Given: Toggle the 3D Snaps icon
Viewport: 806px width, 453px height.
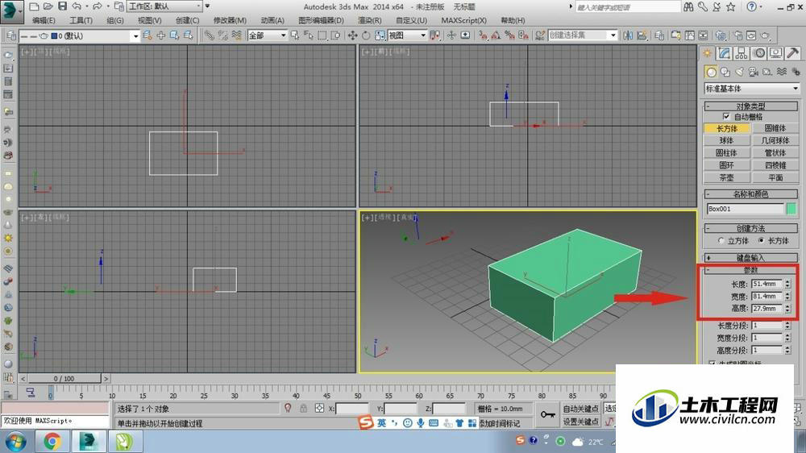Looking at the screenshot, I should (483, 35).
